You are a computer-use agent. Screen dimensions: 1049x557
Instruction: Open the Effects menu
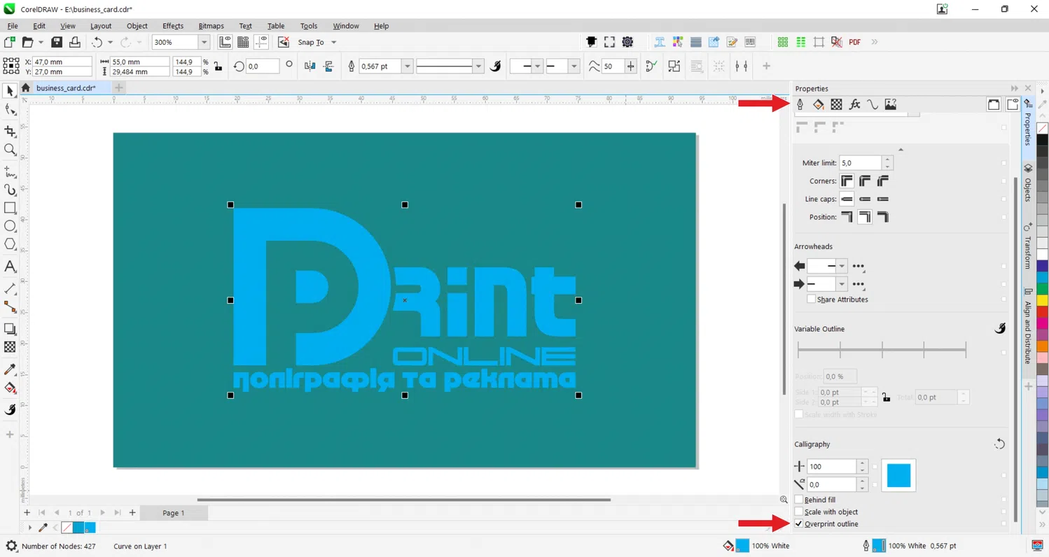[172, 26]
